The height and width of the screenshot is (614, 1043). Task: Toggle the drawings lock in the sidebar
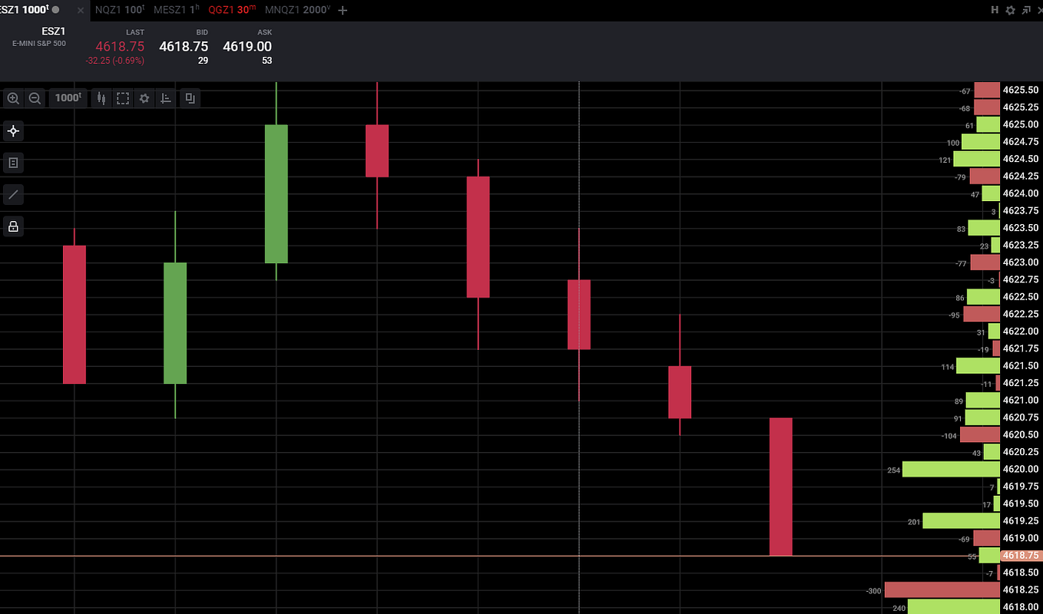[x=13, y=226]
